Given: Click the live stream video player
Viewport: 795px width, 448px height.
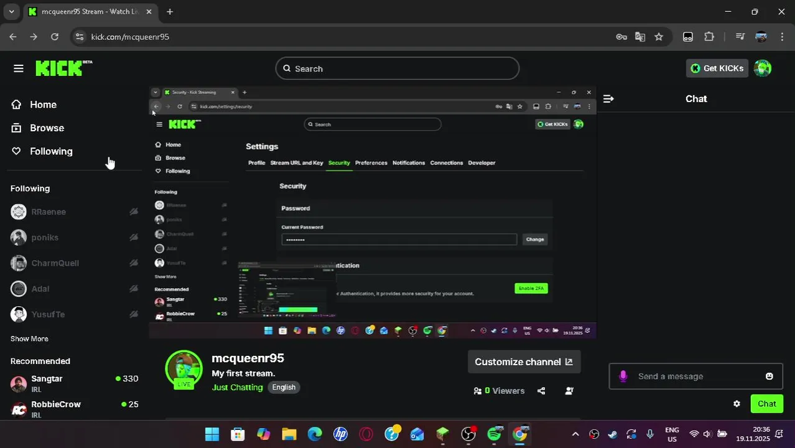Looking at the screenshot, I should (x=372, y=212).
